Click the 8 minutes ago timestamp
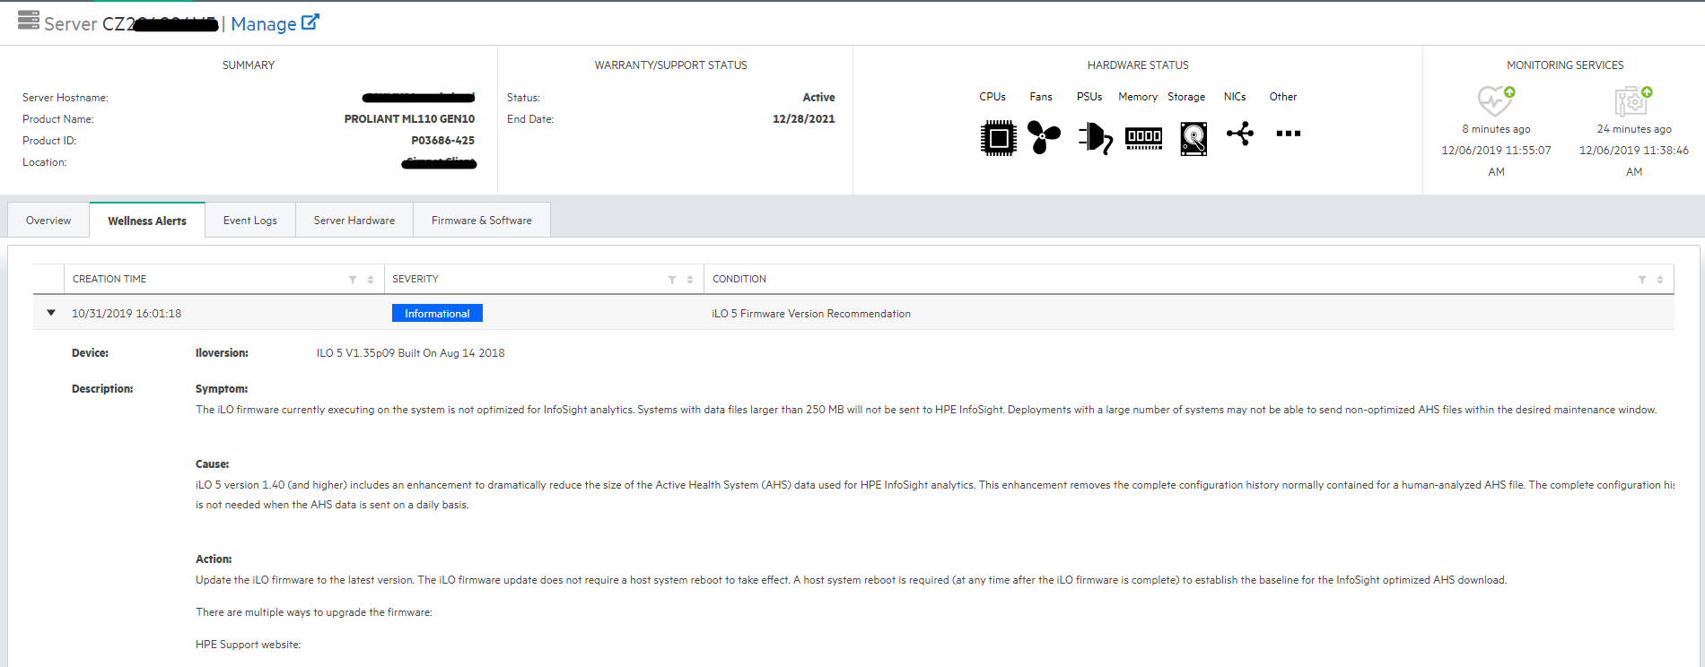Screen dimensions: 1705x667 [x=1496, y=129]
